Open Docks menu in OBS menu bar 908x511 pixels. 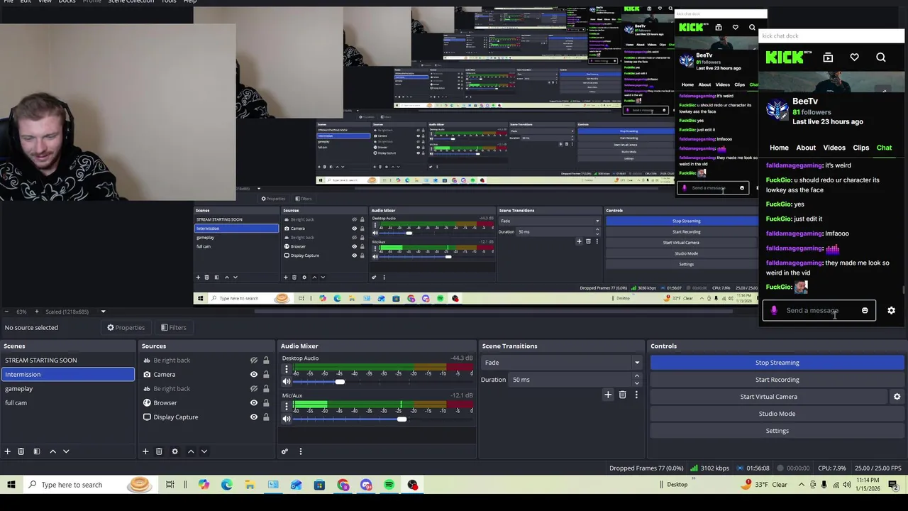67,2
